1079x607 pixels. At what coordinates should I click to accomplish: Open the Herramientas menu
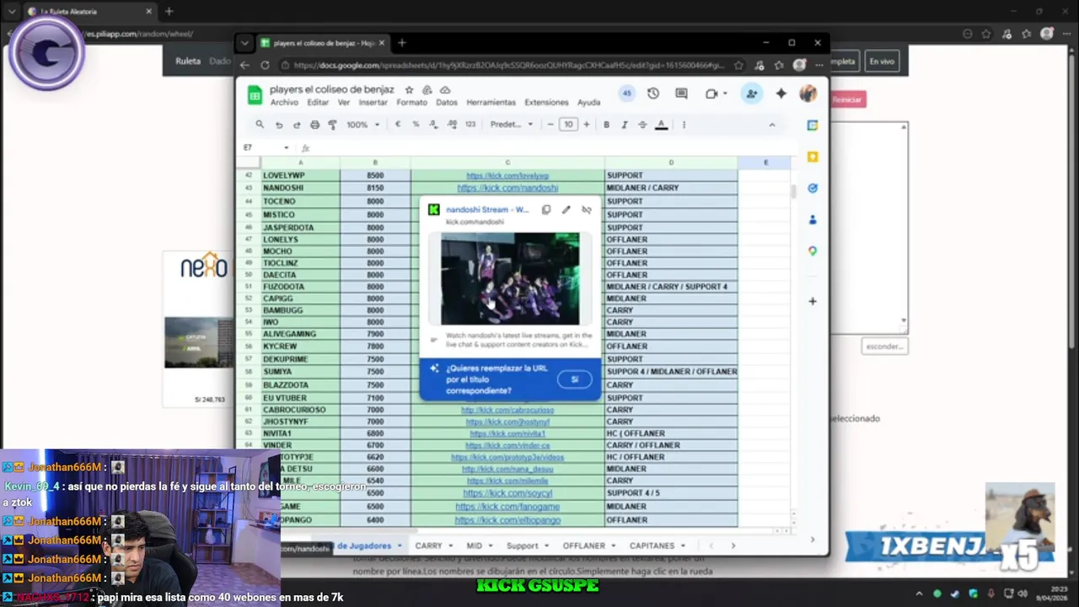[491, 103]
